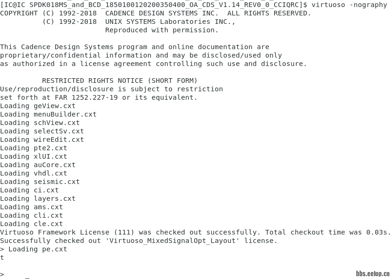Click the shell prompt path at top
392x279 pixels.
coord(154,5)
